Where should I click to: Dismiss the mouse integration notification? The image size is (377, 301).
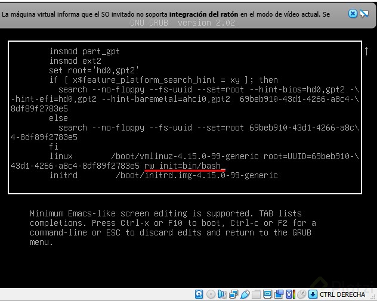pyautogui.click(x=353, y=14)
